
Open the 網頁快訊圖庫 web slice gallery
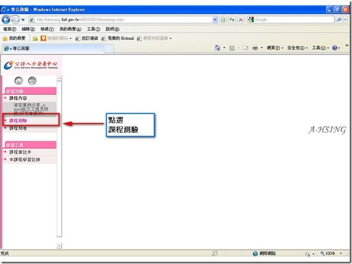(x=154, y=39)
